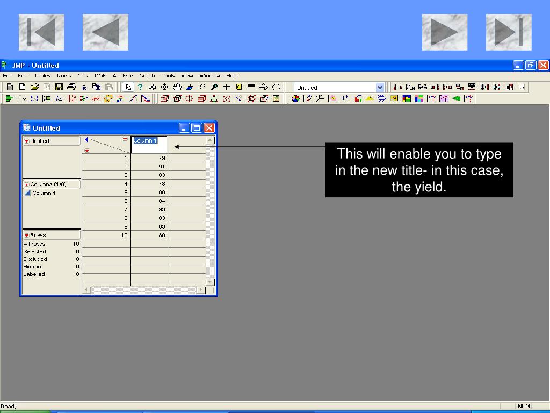Open the File menu
The width and height of the screenshot is (550, 413).
coord(7,75)
